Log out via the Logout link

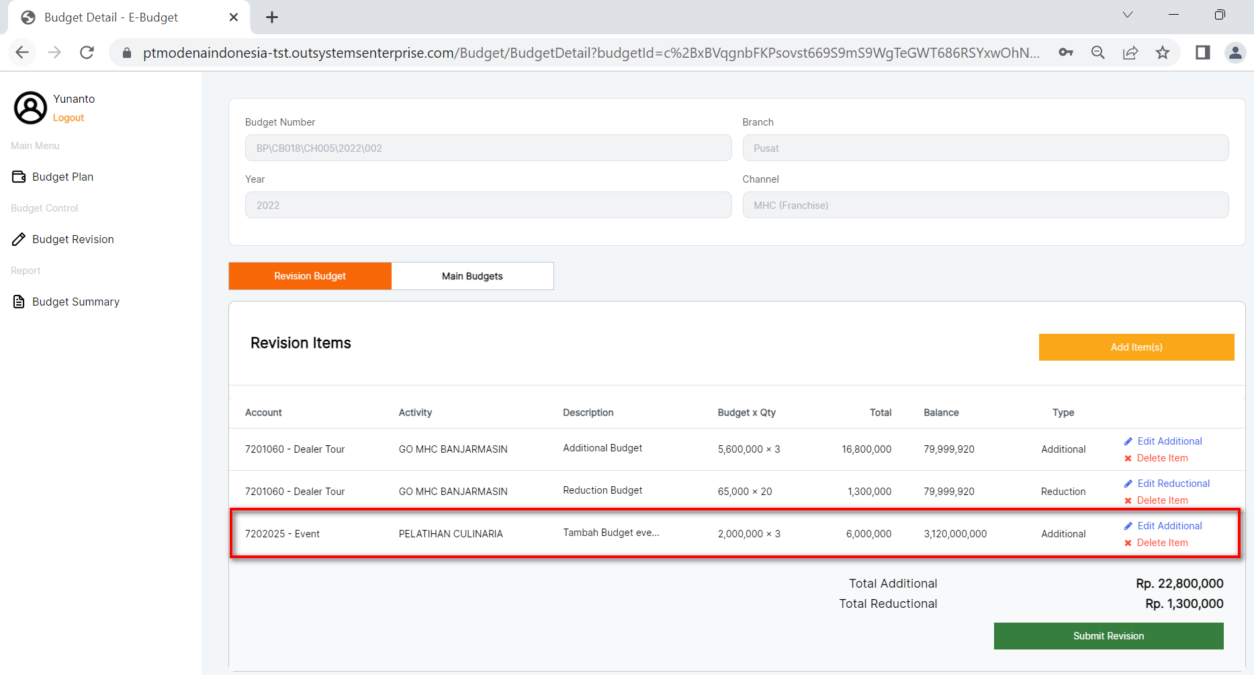tap(69, 118)
